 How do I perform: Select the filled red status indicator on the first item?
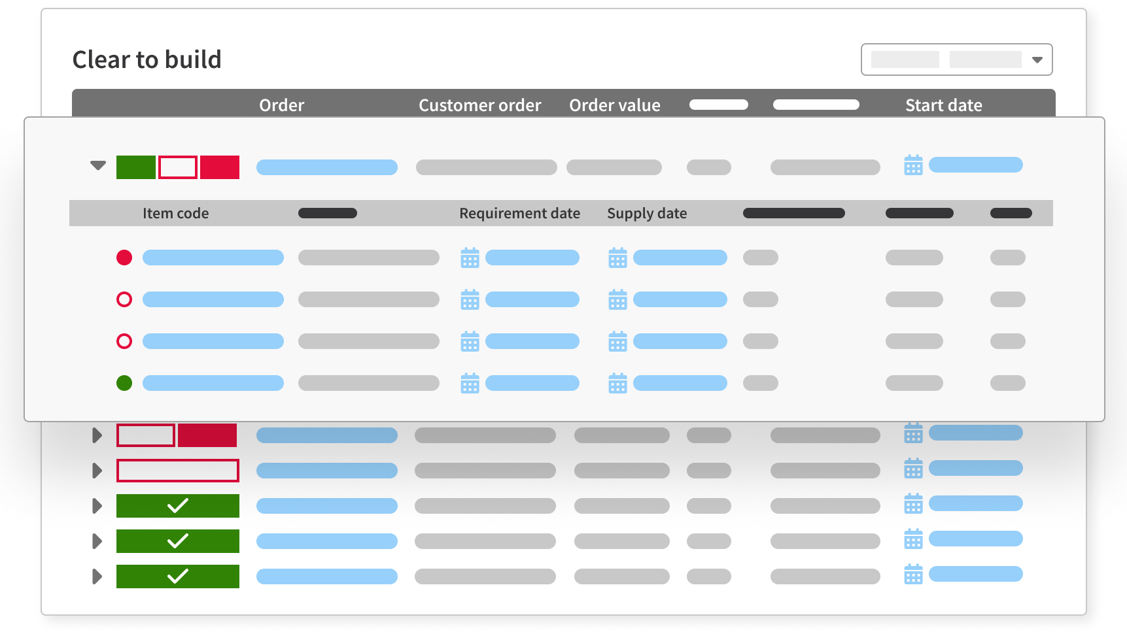coord(124,258)
